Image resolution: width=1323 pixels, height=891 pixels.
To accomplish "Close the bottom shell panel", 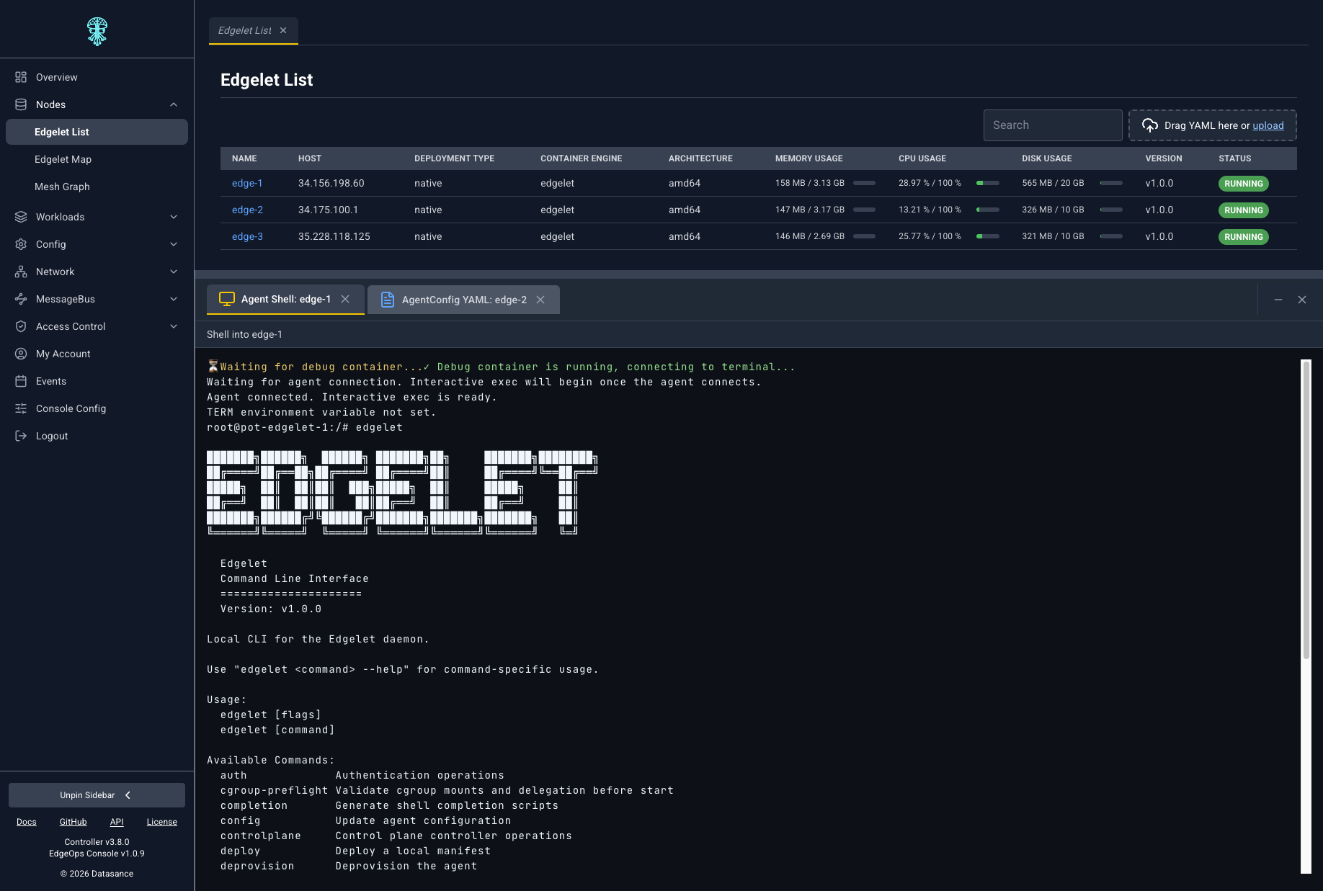I will pyautogui.click(x=1302, y=300).
